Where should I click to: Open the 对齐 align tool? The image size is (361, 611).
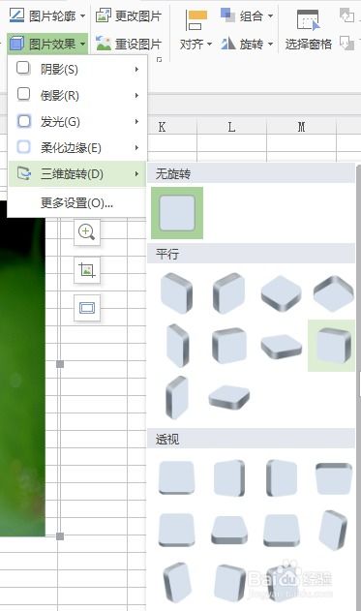(196, 30)
